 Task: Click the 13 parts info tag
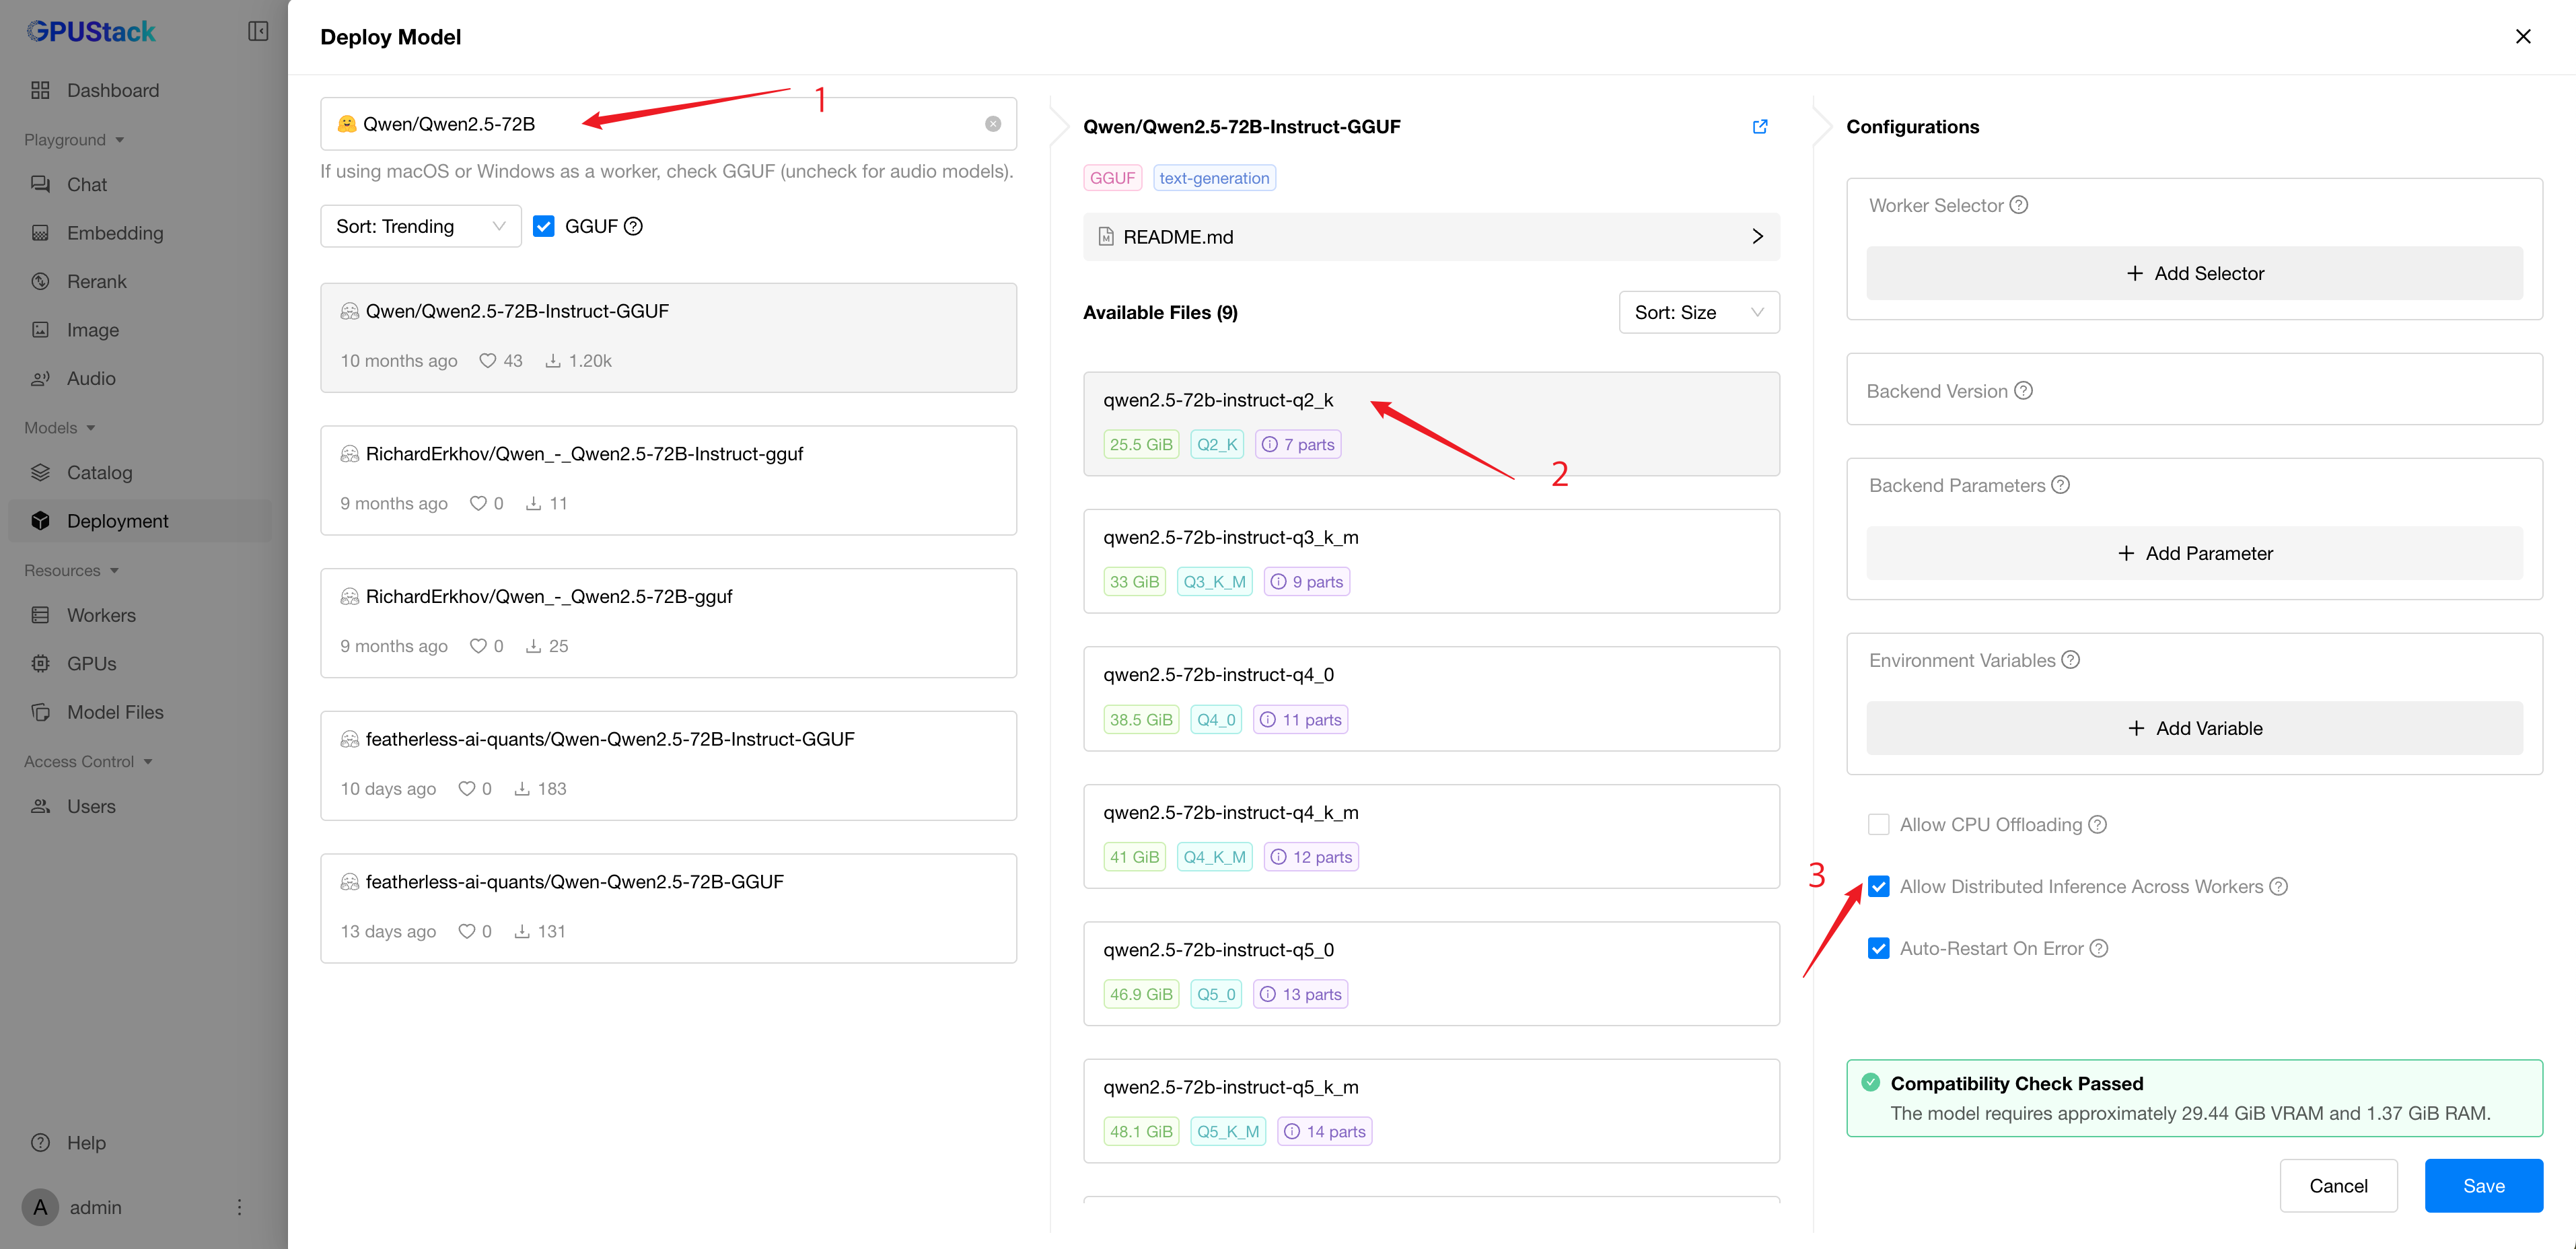[x=1300, y=994]
